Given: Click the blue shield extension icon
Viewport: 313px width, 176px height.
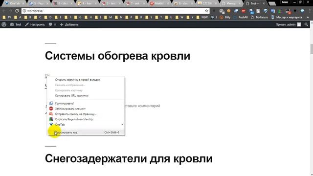Looking at the screenshot, I should 266,11.
